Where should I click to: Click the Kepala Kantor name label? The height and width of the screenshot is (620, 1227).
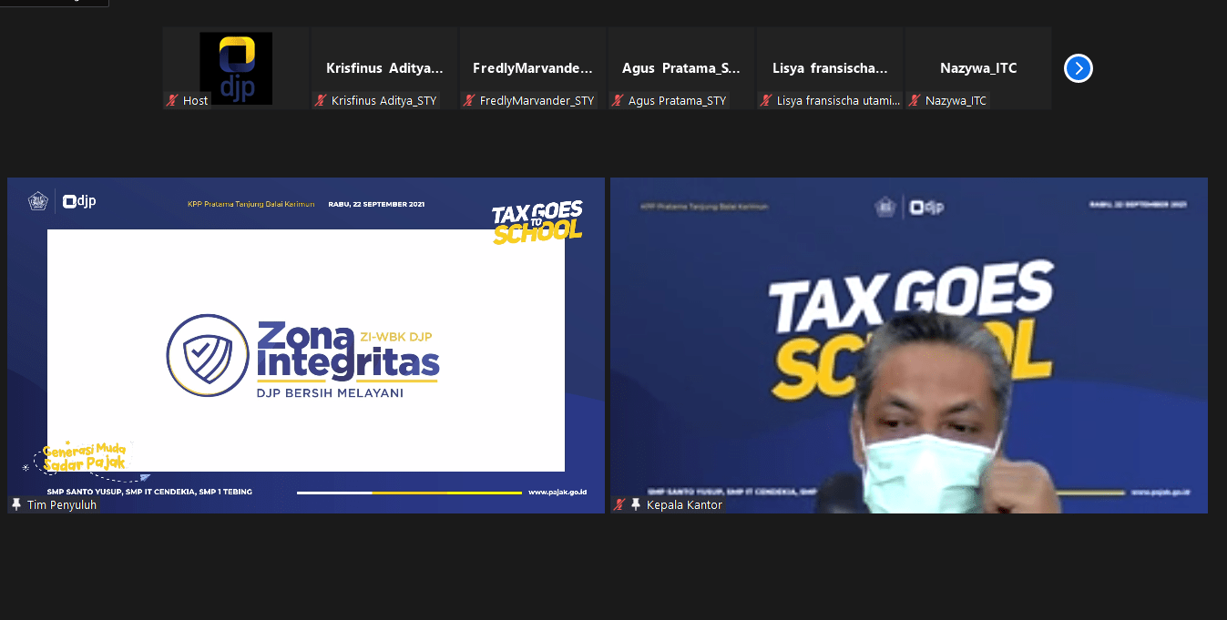(684, 504)
